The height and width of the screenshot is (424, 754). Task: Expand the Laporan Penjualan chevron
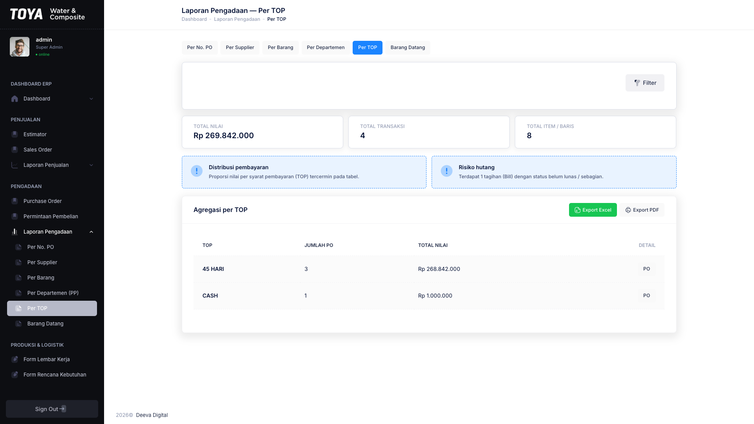(91, 165)
